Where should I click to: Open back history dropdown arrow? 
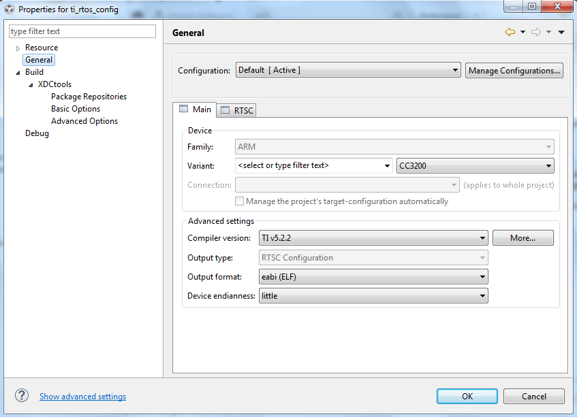(x=523, y=32)
